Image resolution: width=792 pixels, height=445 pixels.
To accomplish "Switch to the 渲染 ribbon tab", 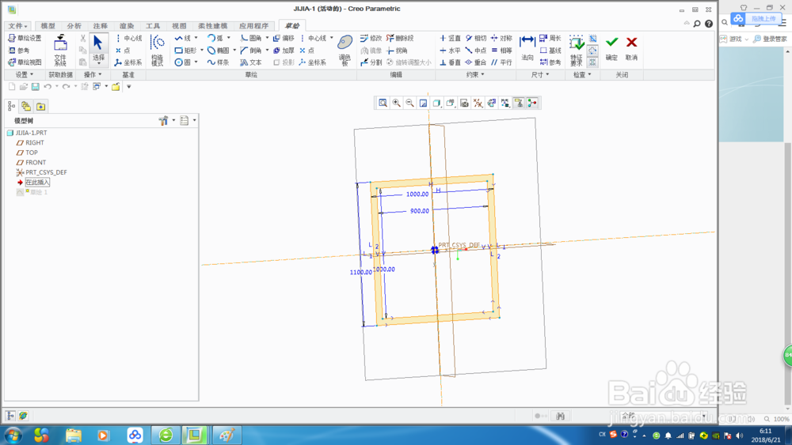I will coord(127,26).
